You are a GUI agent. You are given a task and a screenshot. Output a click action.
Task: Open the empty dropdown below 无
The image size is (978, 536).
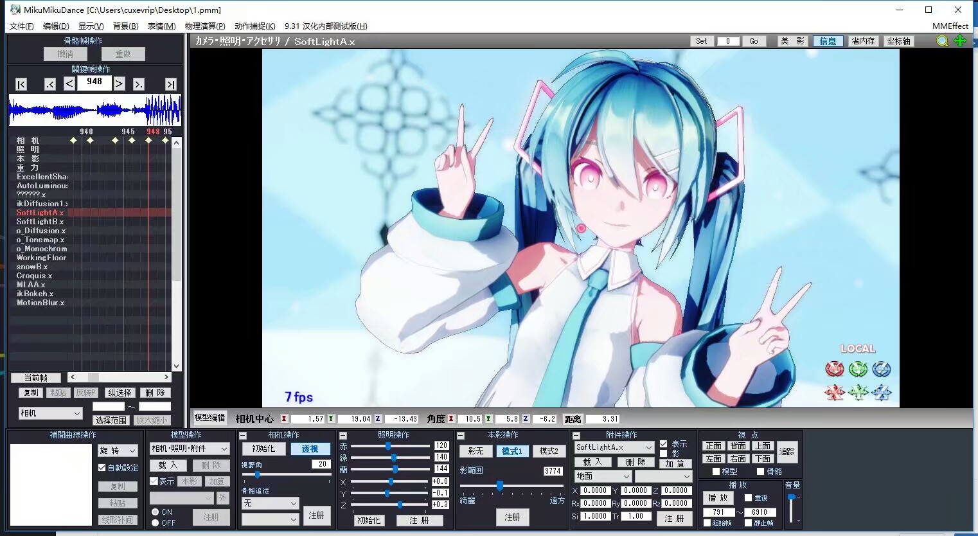(x=270, y=519)
